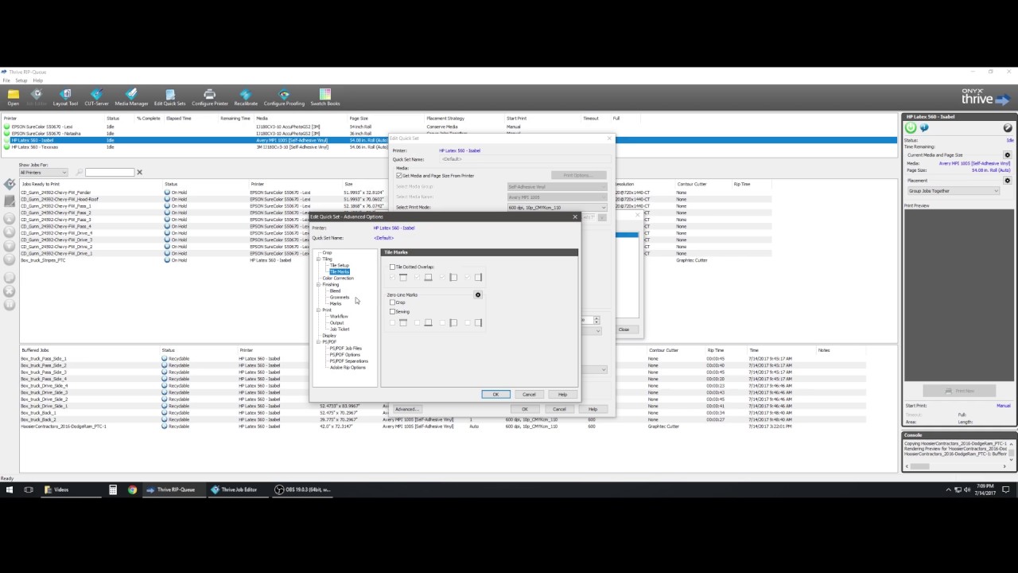Open the calculator taskbar icon
This screenshot has height=573, width=1018.
(x=113, y=489)
